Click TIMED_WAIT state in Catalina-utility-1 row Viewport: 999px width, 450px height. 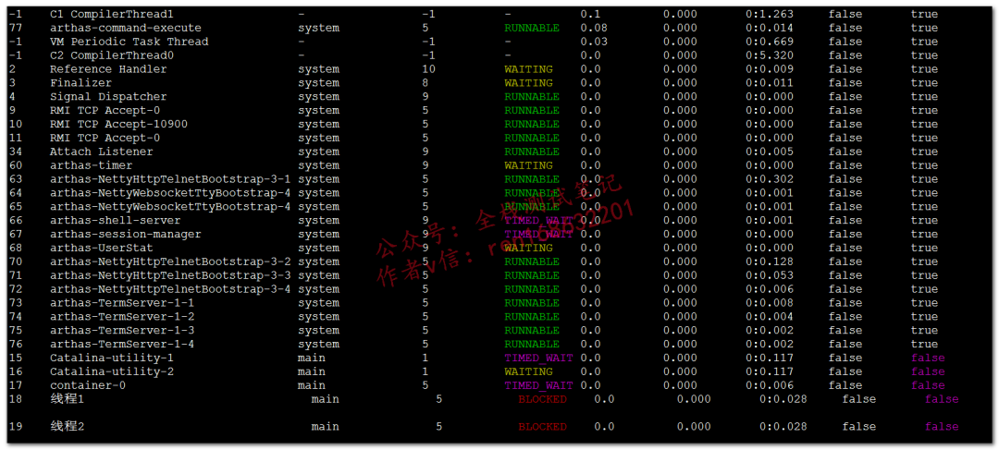539,358
